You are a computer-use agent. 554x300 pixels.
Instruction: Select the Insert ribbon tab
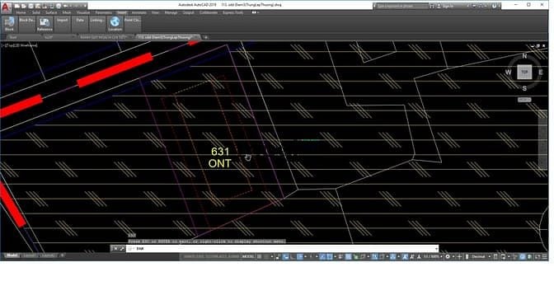click(122, 12)
